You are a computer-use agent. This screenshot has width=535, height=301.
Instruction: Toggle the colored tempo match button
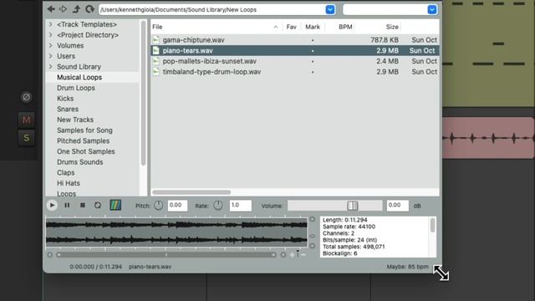tap(115, 205)
